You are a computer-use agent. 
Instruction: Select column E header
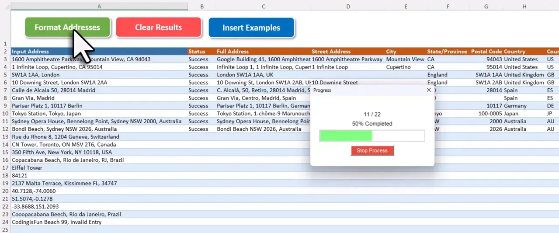[406, 7]
